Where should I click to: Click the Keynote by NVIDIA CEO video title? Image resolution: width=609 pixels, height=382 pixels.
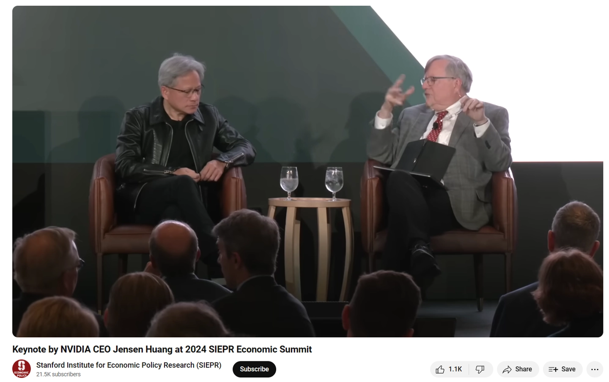(x=162, y=349)
